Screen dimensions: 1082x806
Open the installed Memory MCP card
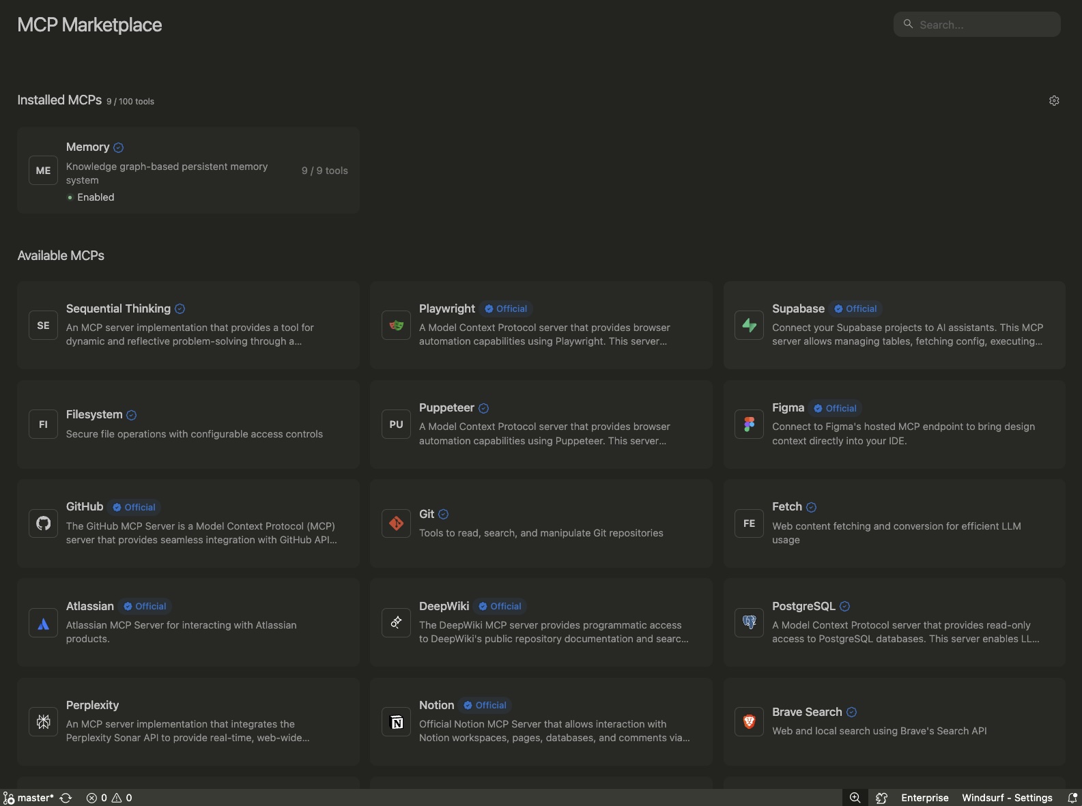tap(188, 171)
